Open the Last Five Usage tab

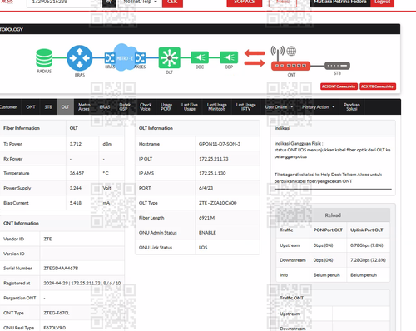pyautogui.click(x=190, y=106)
